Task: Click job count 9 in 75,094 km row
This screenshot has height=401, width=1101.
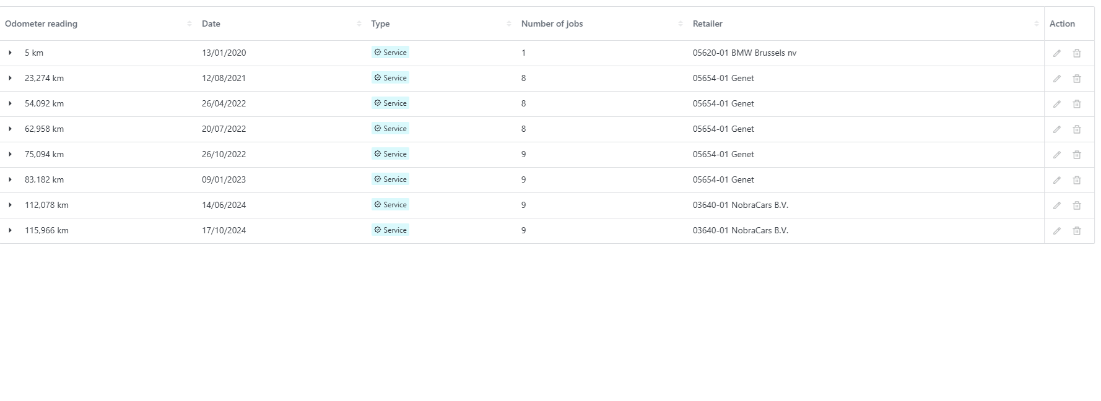Action: click(523, 154)
